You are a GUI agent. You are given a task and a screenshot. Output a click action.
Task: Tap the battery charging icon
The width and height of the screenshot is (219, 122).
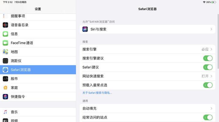click(214, 2)
